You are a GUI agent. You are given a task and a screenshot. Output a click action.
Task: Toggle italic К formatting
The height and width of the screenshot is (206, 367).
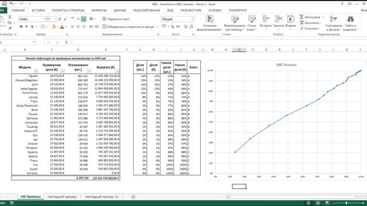click(x=26, y=27)
